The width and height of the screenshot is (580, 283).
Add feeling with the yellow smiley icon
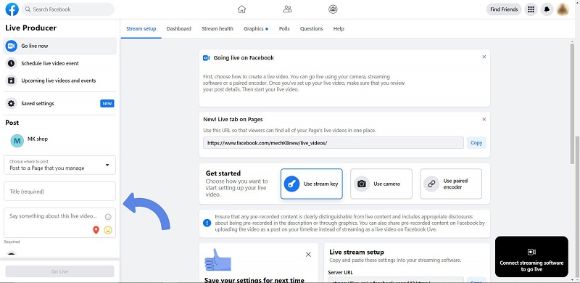(x=107, y=230)
